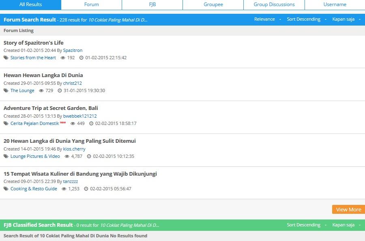Image resolution: width=365 pixels, height=241 pixels.
Task: Click eye views icon next to 729
Action: click(x=41, y=90)
